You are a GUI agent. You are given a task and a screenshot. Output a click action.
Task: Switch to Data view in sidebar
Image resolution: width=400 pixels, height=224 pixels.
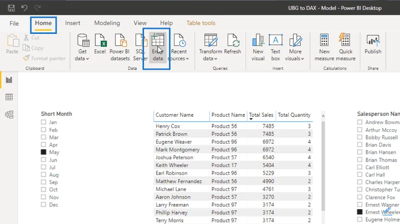click(x=9, y=97)
